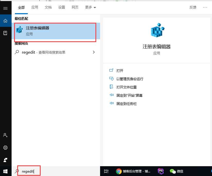Switch to the 网页 tab
Screen dimensions: 212x176
(75, 7)
